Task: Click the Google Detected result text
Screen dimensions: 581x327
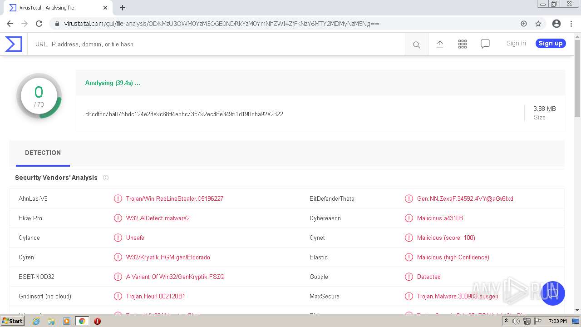Action: 429,277
